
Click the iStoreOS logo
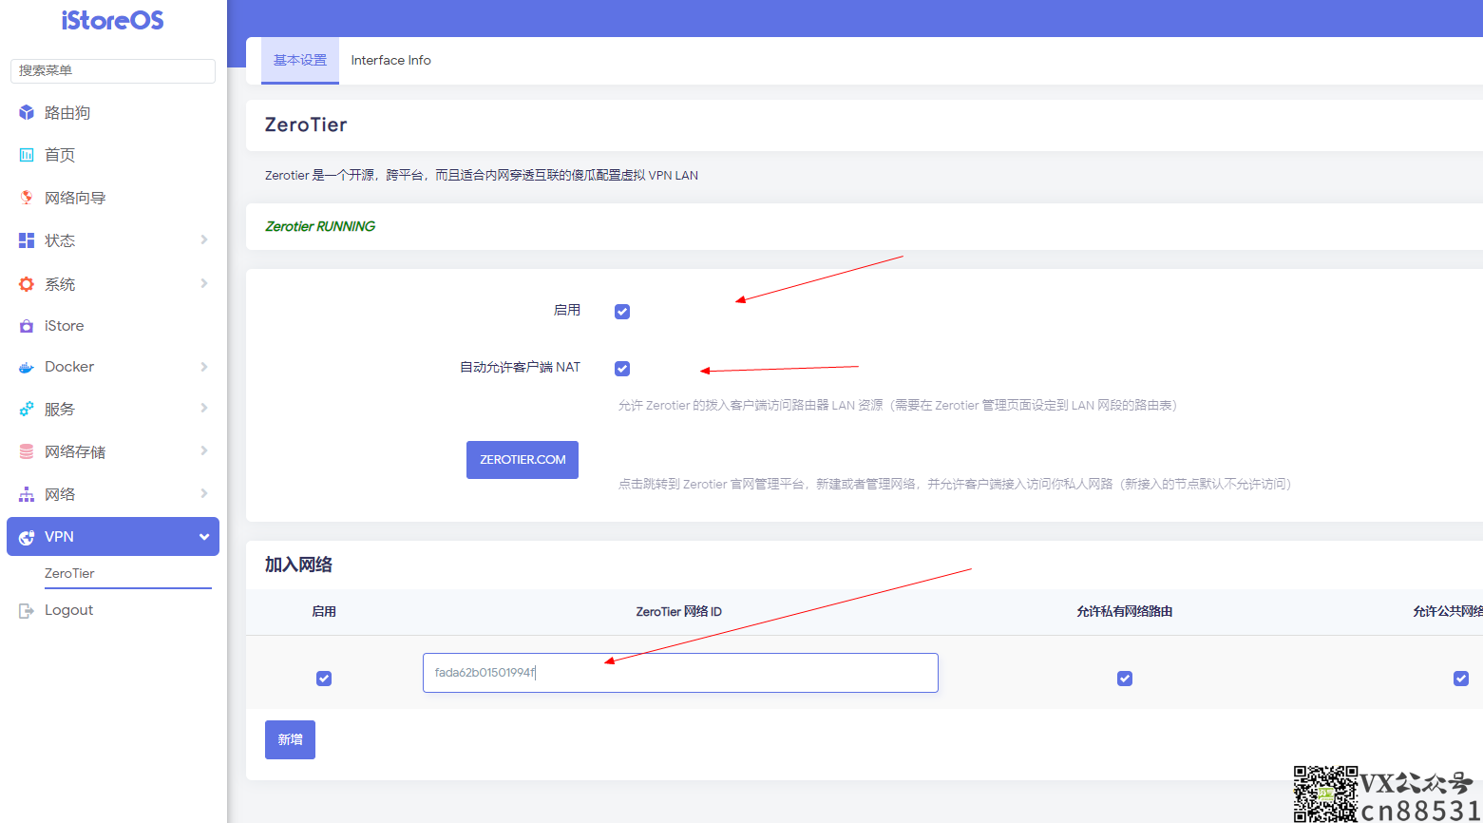click(x=113, y=20)
